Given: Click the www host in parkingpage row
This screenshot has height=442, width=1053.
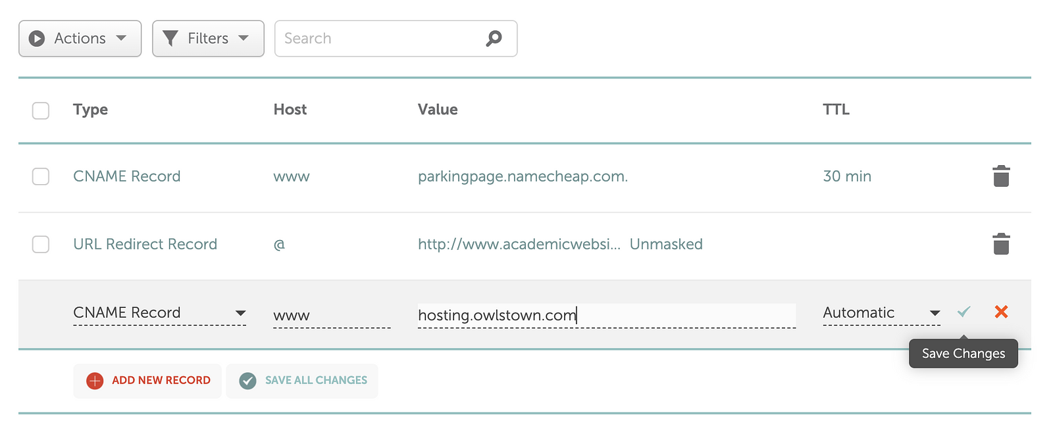Looking at the screenshot, I should point(292,177).
